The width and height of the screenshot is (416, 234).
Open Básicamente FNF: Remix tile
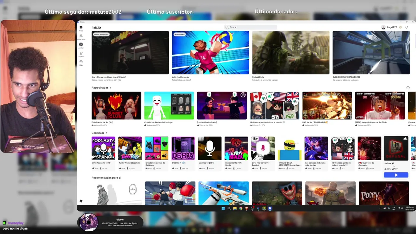pyautogui.click(x=236, y=149)
